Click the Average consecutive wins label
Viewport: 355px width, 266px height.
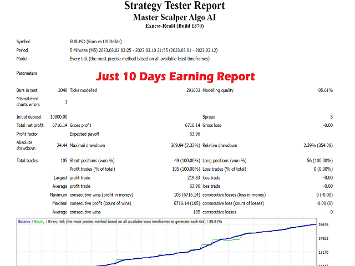point(77,212)
